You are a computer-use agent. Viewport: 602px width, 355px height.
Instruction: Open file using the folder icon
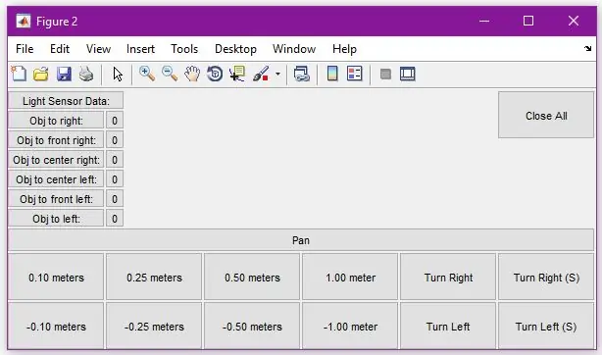(41, 74)
